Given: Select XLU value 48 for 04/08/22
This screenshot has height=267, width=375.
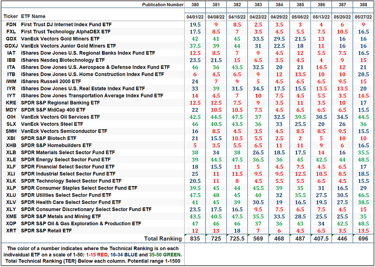Looking at the screenshot, I should (x=216, y=195).
